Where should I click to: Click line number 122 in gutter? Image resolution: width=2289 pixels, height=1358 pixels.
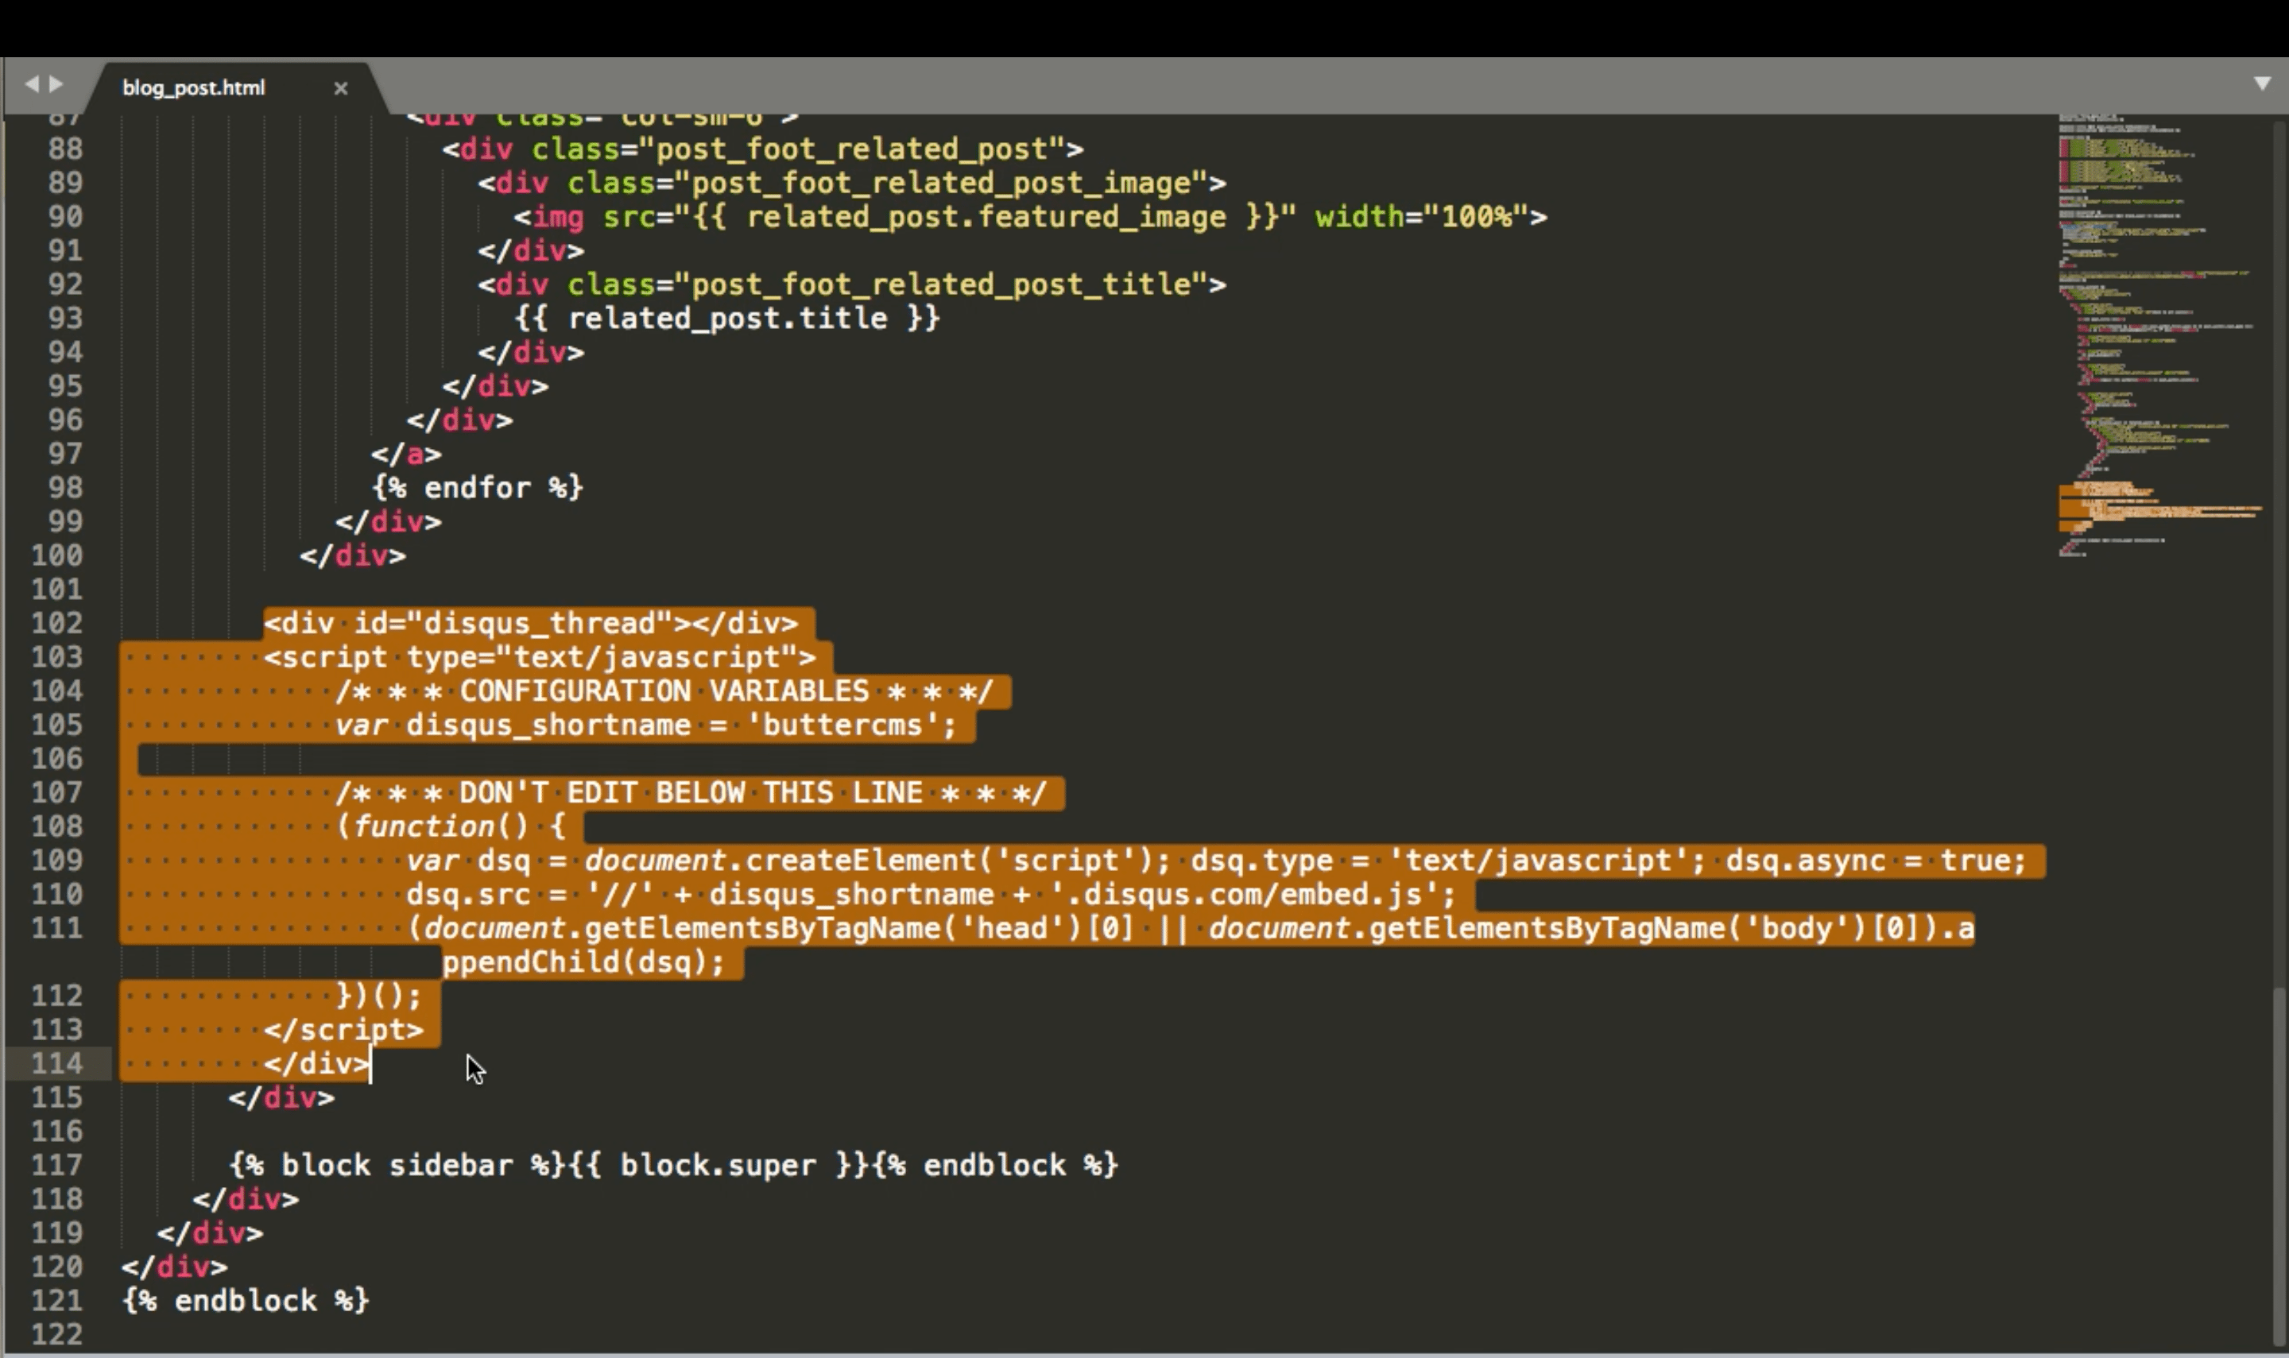click(56, 1334)
